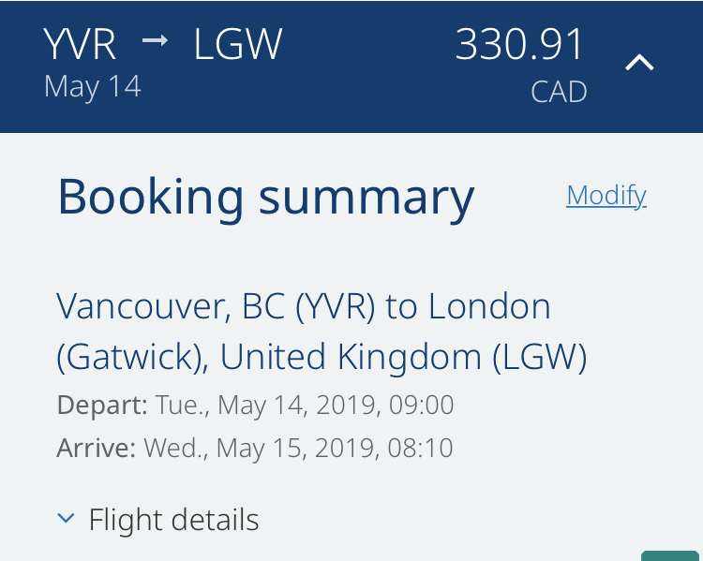Click the Vancouver to London route title
703x561 pixels.
pyautogui.click(x=322, y=332)
